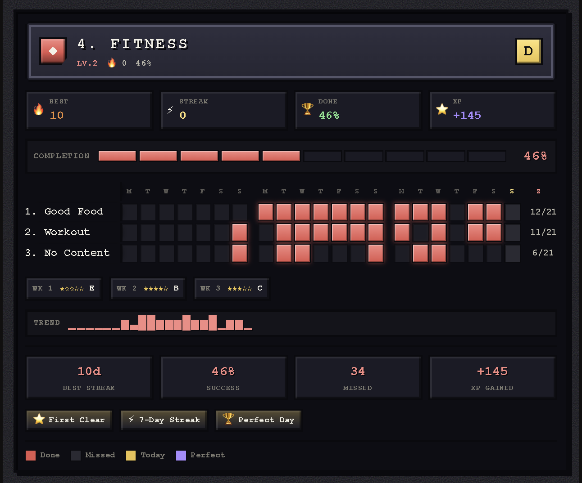
Task: Click the trophy icon on Perfect Day badge
Action: pos(228,419)
